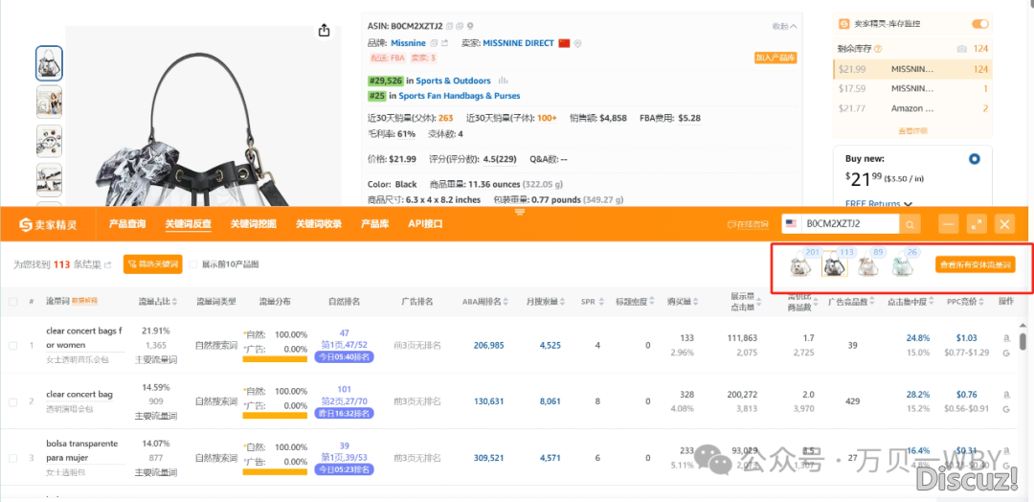Toggle the 库存监控 switch
This screenshot has width=1034, height=502.
pos(980,24)
